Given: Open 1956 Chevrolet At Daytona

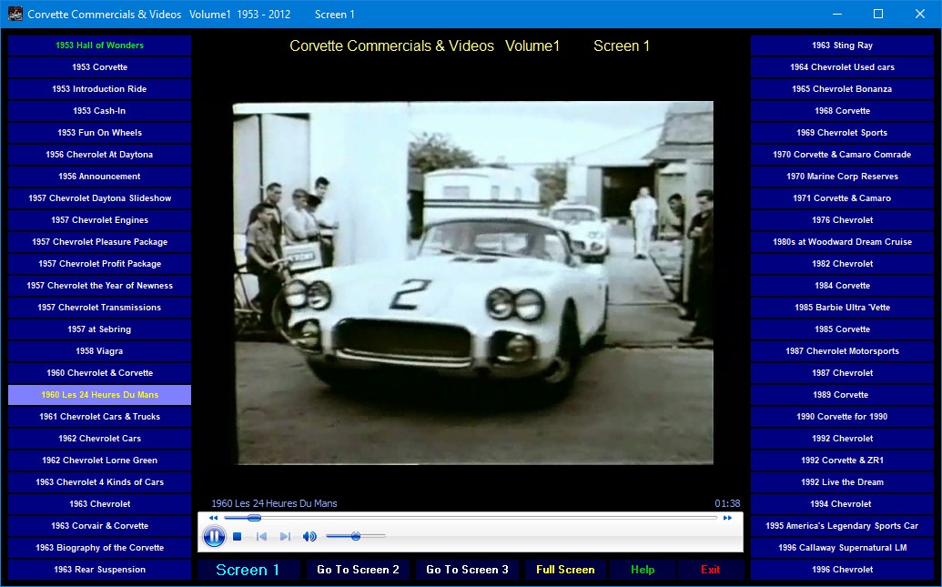Looking at the screenshot, I should click(x=100, y=155).
